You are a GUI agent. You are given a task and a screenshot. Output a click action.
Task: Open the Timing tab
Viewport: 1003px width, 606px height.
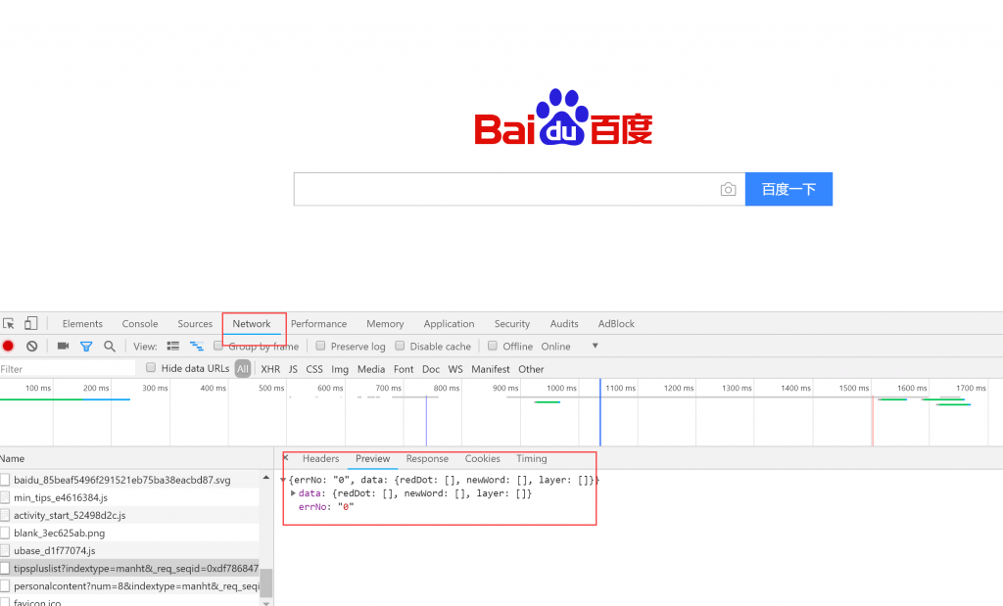[532, 458]
